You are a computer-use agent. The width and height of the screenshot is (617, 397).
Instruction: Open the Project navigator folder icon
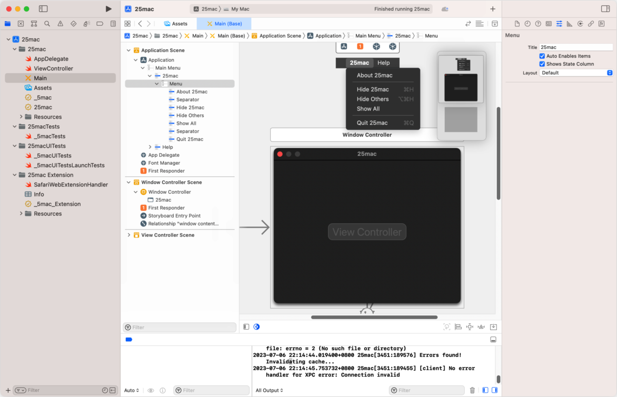(x=7, y=24)
